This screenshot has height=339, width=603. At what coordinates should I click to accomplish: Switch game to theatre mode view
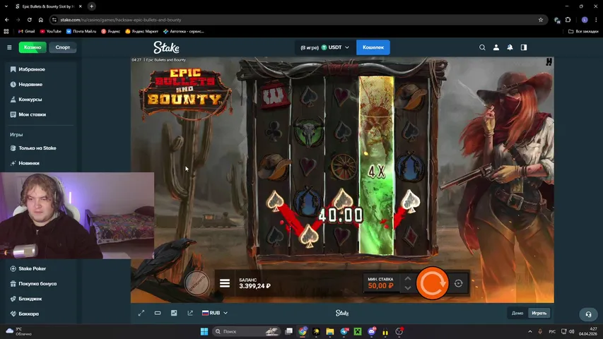pos(158,313)
